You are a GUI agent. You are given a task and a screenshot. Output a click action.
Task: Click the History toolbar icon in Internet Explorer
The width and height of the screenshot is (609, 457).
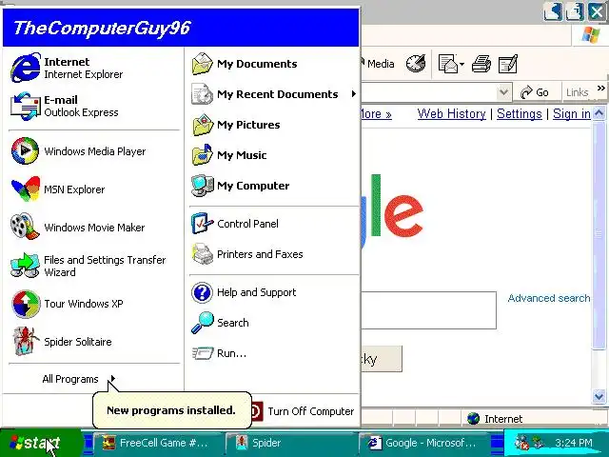point(416,64)
